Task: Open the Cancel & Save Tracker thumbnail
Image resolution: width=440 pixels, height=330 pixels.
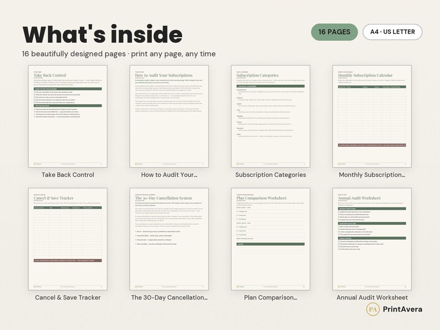Action: click(68, 239)
